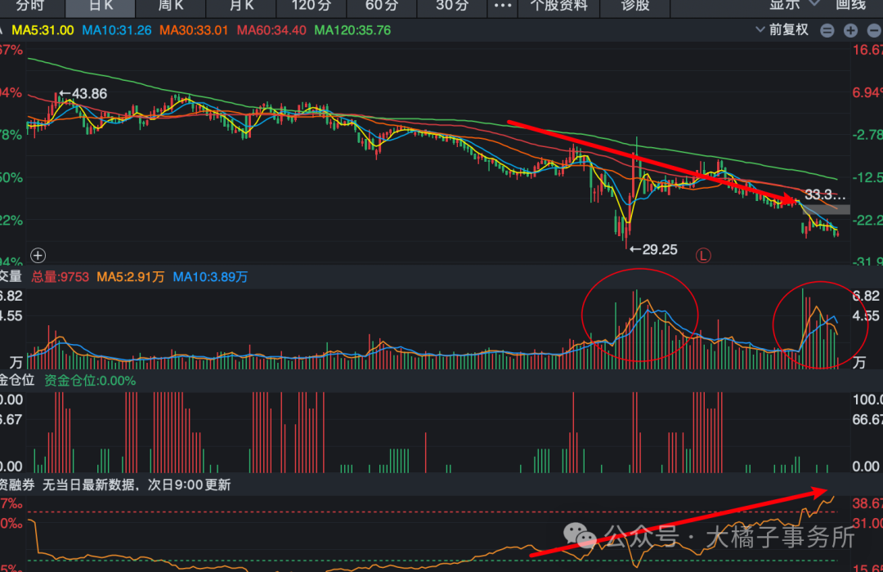Image resolution: width=883 pixels, height=572 pixels.
Task: Select the 60分 interval tab
Action: tap(381, 7)
